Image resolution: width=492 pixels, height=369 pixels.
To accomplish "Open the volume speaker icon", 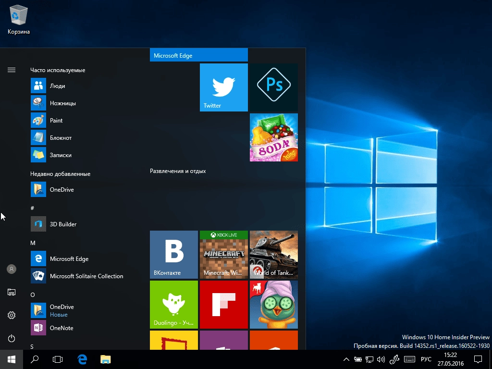I will (x=381, y=359).
